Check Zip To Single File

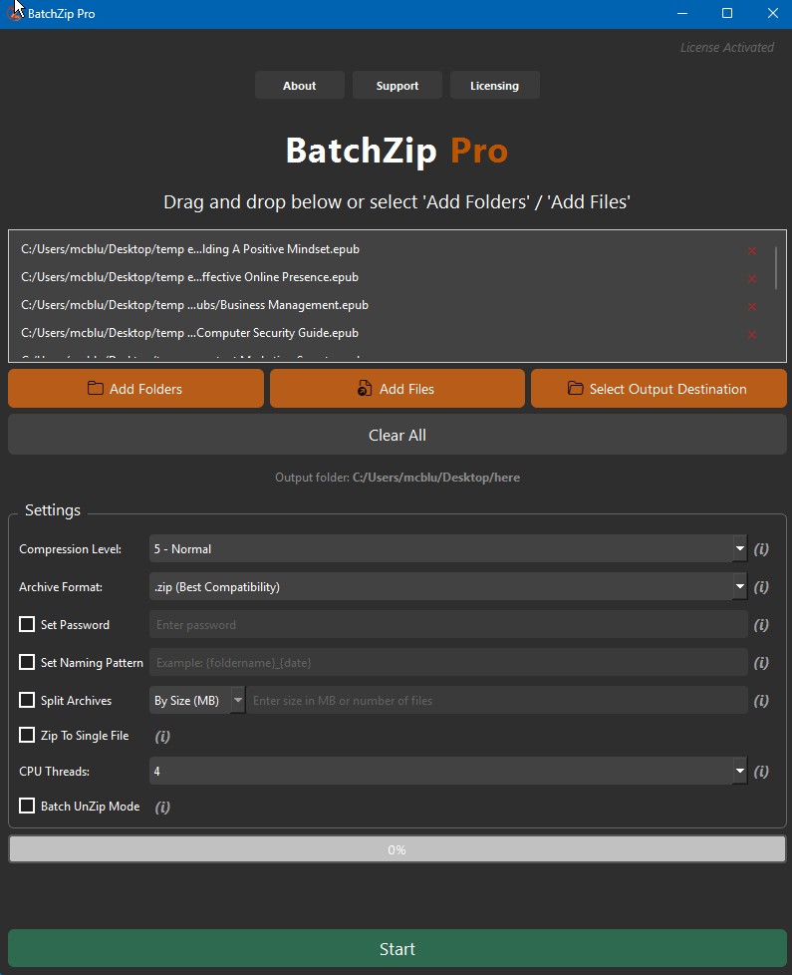(27, 735)
